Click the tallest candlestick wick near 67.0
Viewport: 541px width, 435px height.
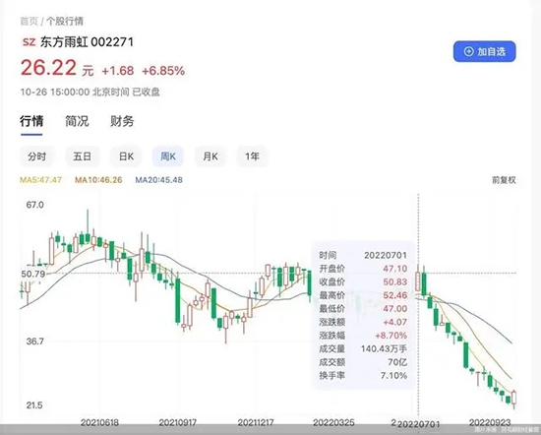pyautogui.click(x=88, y=226)
